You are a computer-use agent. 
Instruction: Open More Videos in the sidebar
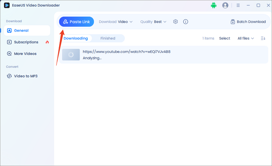click(x=27, y=54)
